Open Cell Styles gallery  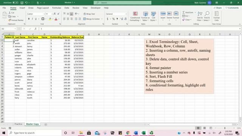[153, 16]
